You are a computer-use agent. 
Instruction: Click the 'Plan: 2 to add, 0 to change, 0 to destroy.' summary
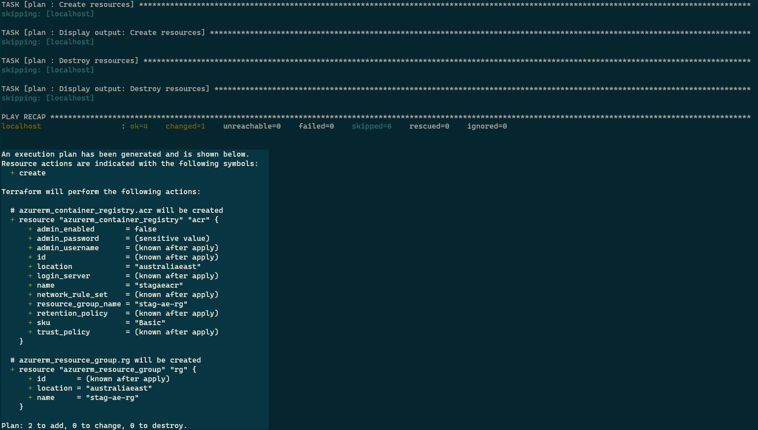(x=94, y=426)
